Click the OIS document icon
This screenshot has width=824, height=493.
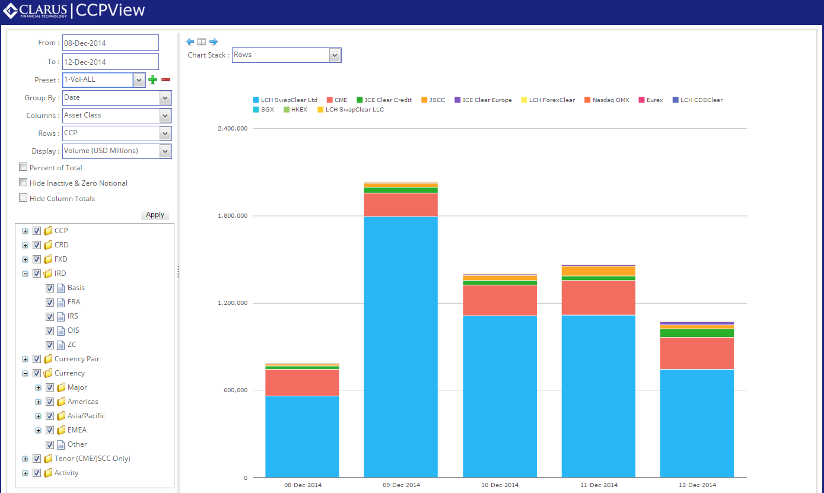pos(61,330)
